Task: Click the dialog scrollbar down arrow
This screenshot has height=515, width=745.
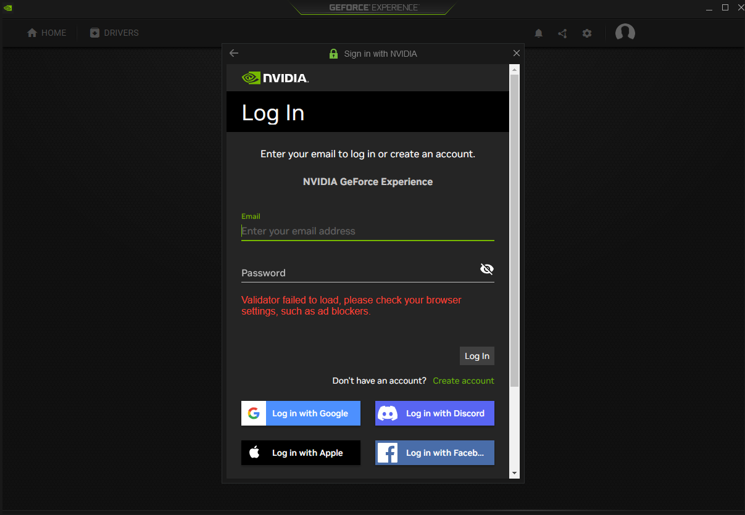Action: click(514, 473)
